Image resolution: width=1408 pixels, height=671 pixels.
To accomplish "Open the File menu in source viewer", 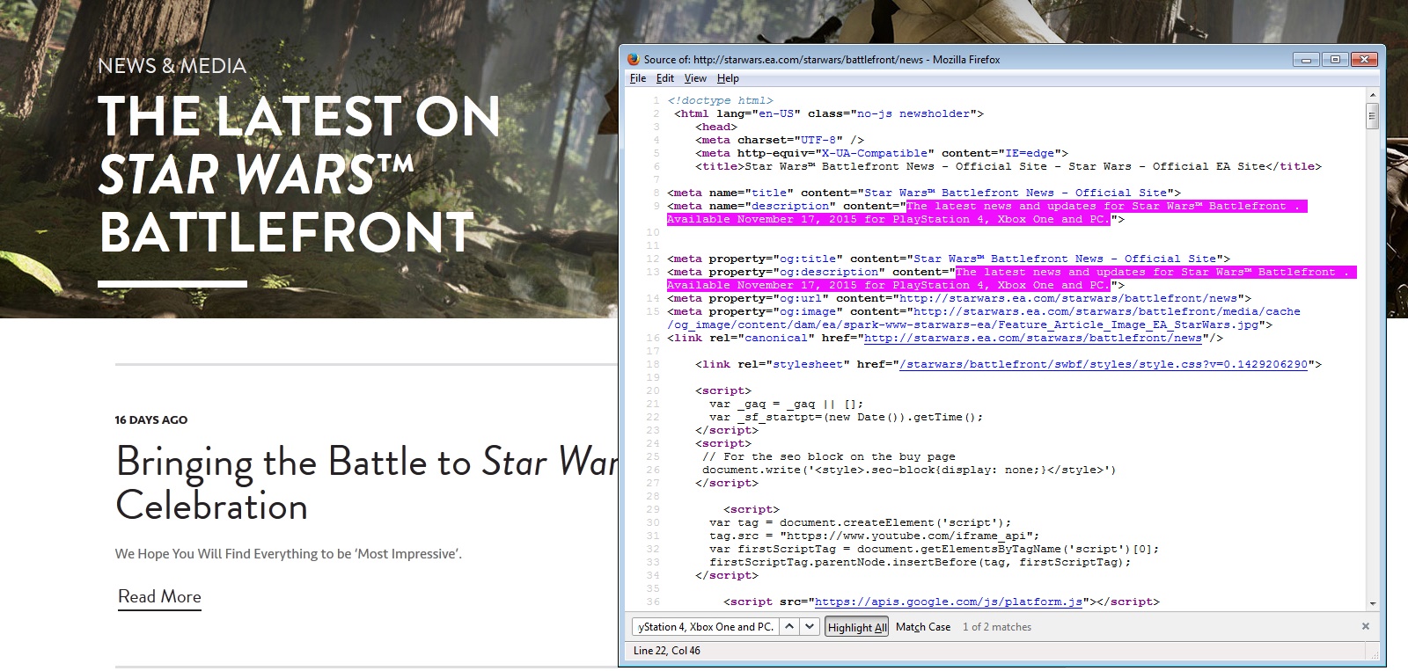I will [x=638, y=78].
